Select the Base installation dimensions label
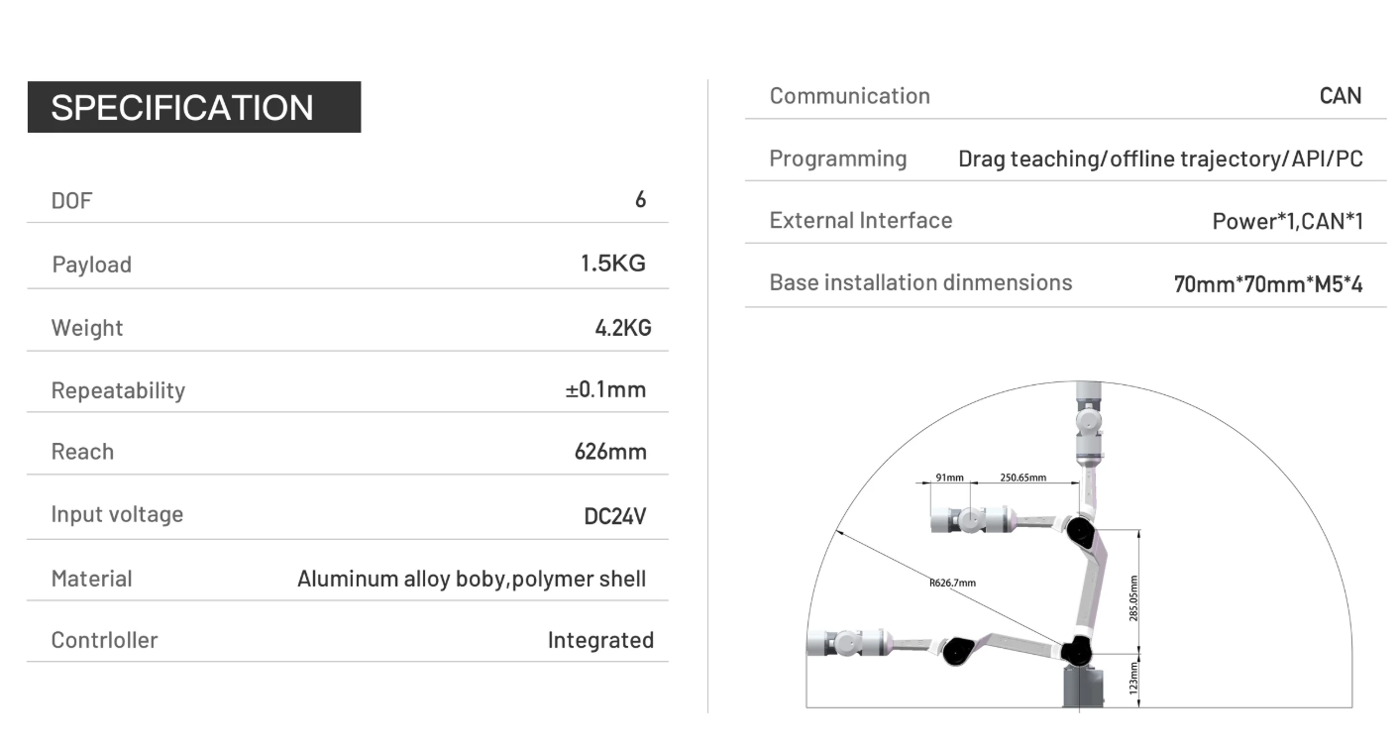1398x747 pixels. click(x=920, y=282)
